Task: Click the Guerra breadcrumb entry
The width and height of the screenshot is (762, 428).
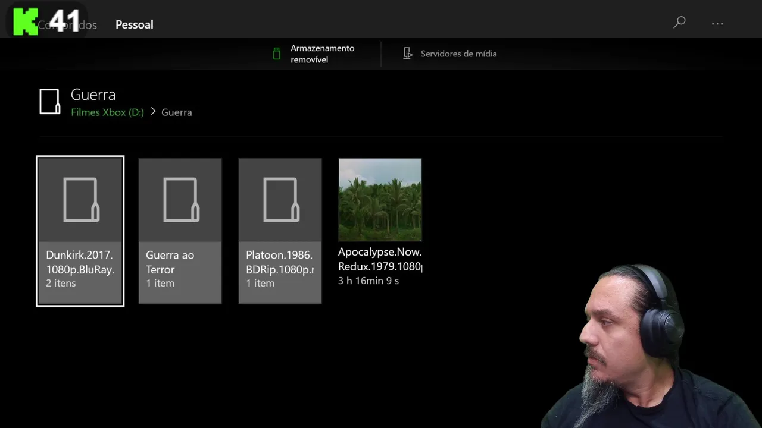Action: 177,112
